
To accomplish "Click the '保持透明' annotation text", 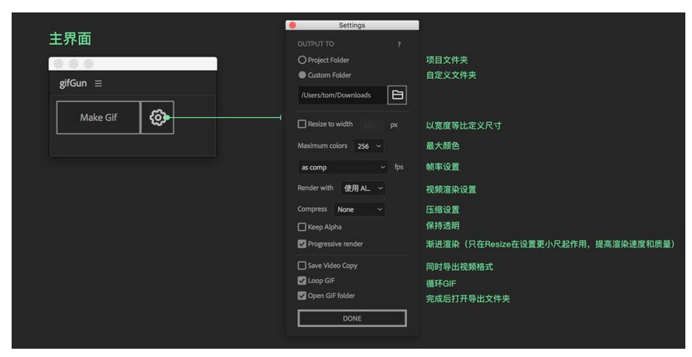I will (443, 226).
